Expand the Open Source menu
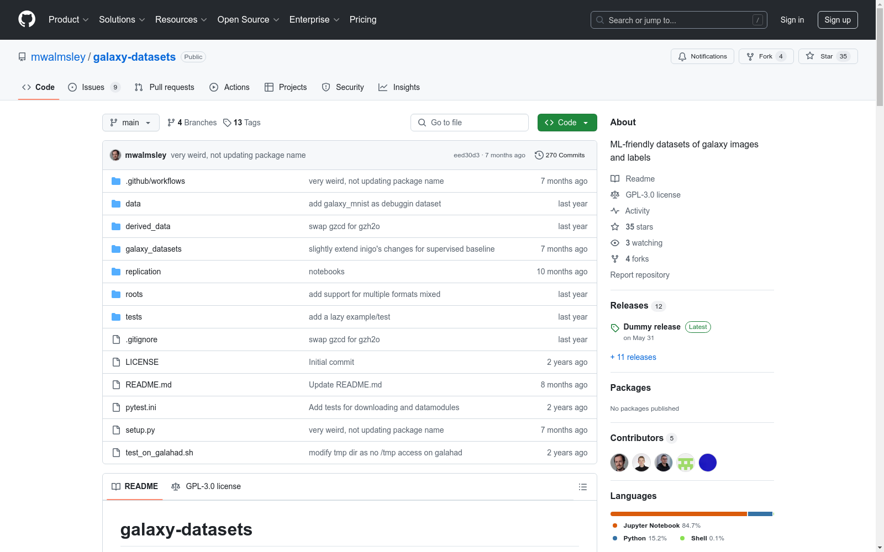The height and width of the screenshot is (552, 884). [249, 20]
